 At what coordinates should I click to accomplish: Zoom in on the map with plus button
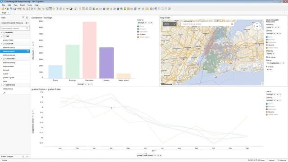(x=257, y=34)
